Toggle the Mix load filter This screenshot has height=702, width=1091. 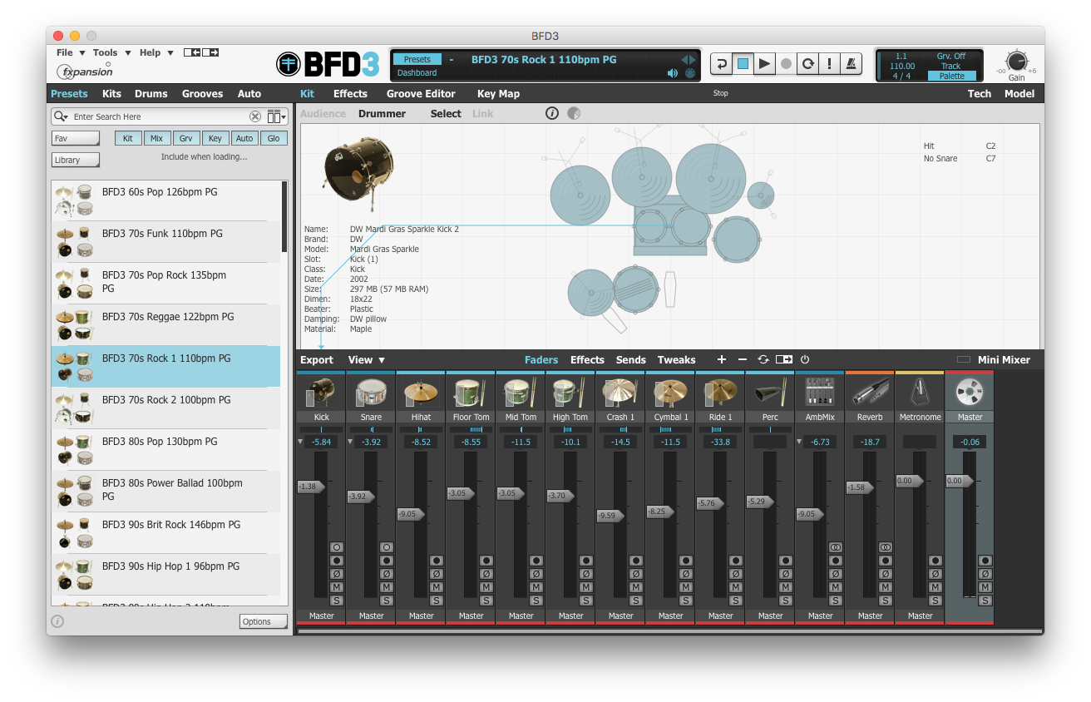[156, 138]
